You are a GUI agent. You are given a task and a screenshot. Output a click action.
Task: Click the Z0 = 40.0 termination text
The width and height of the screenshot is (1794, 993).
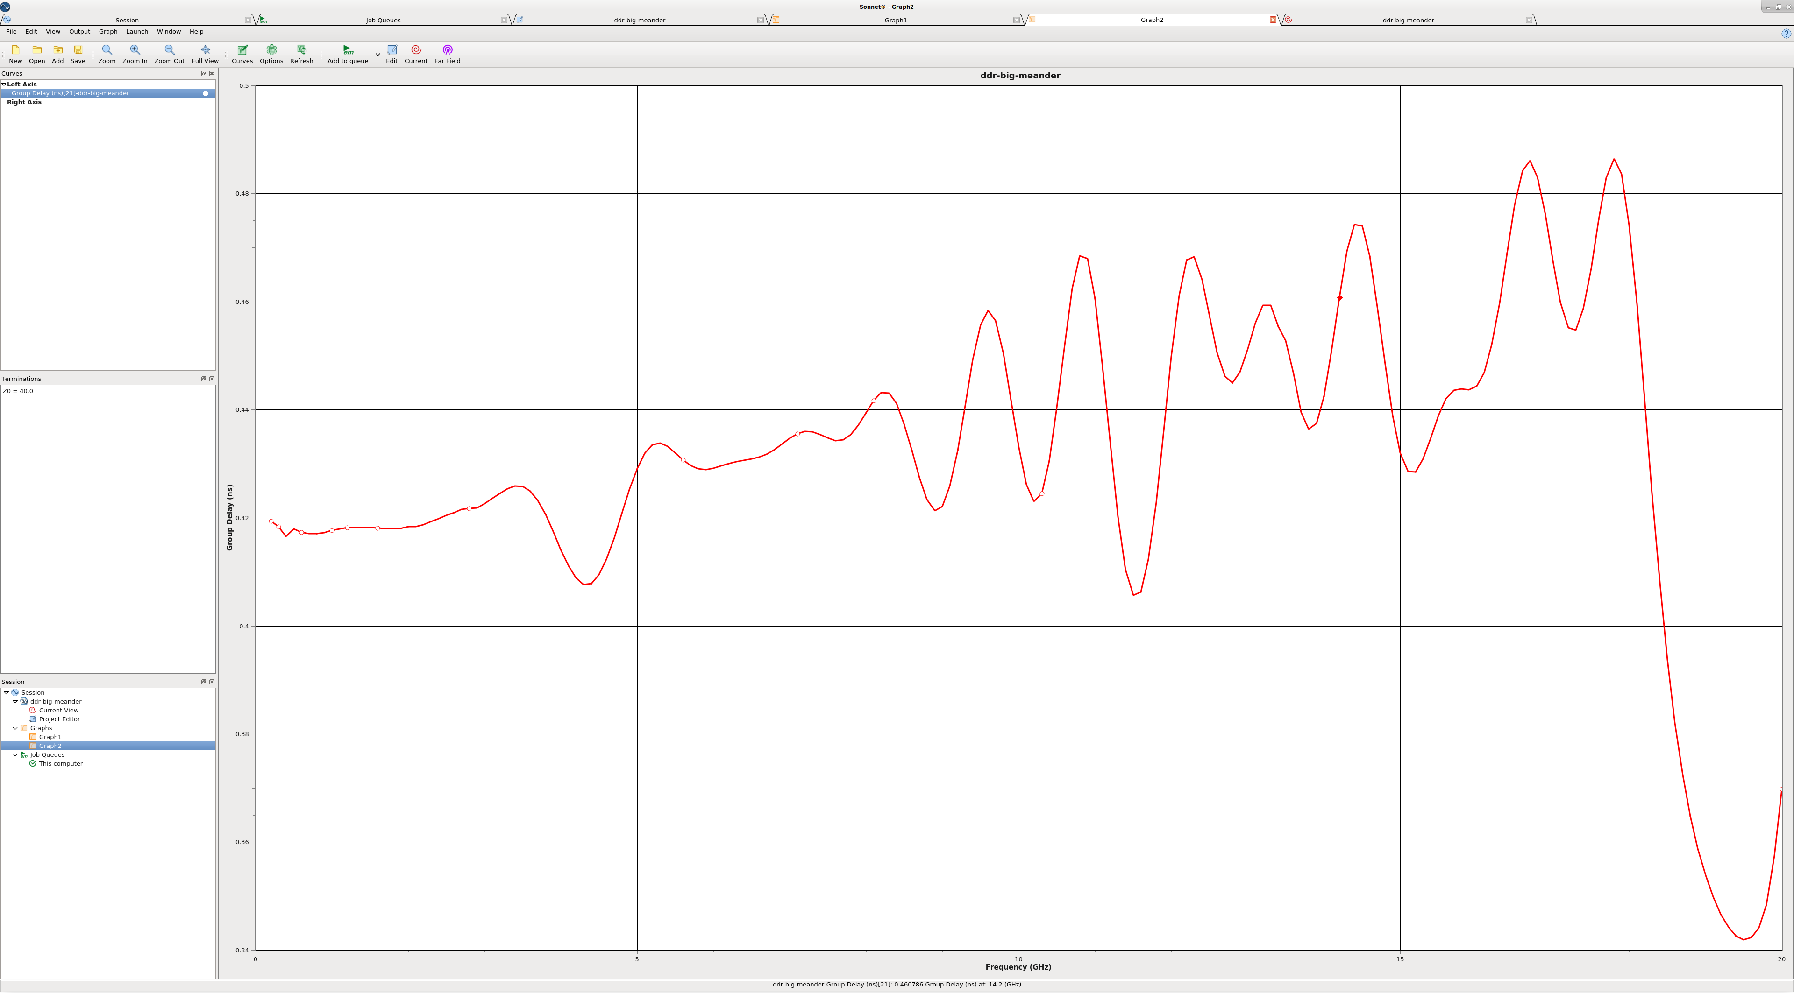18,391
